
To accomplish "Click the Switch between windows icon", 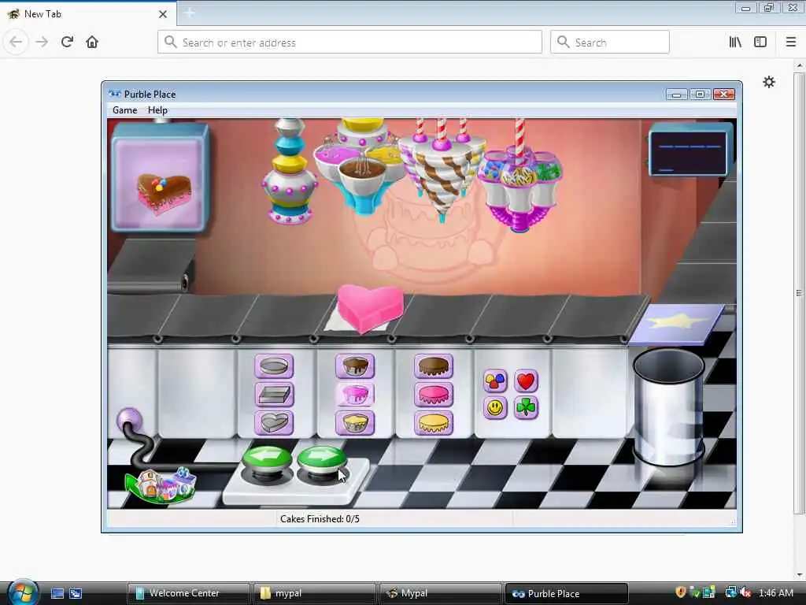I will coord(76,593).
